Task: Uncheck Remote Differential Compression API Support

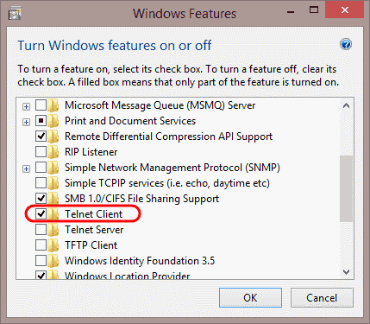Action: click(41, 136)
